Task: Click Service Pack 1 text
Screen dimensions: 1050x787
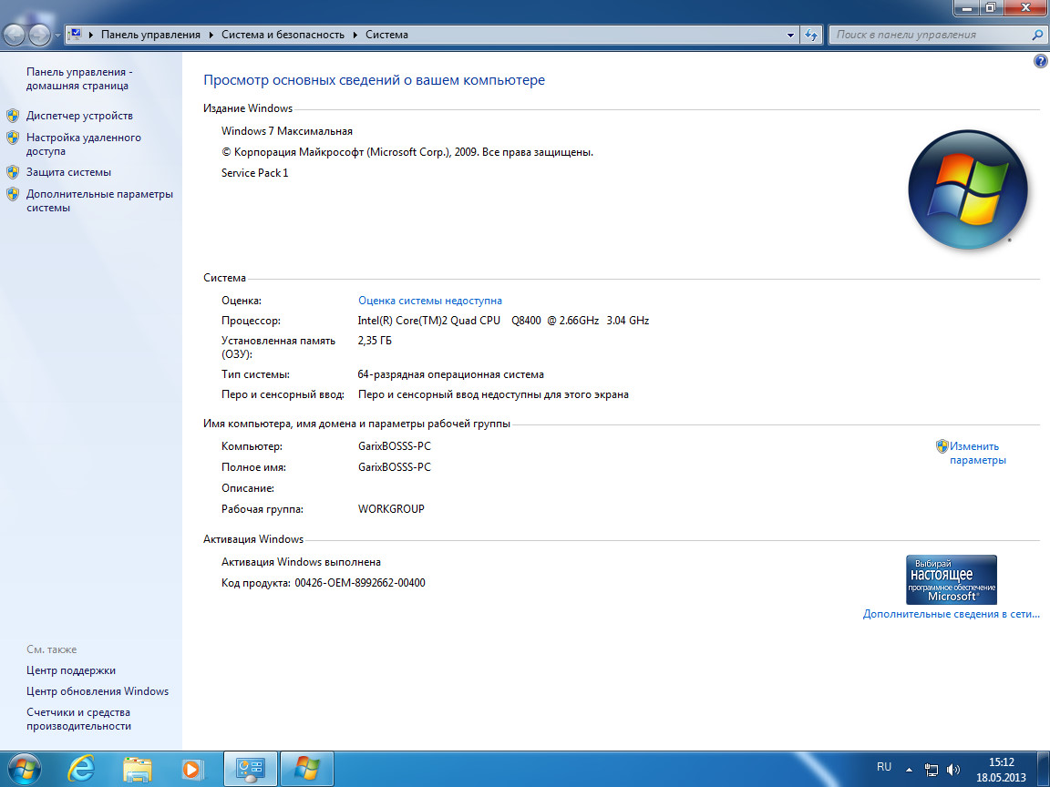Action: [255, 173]
